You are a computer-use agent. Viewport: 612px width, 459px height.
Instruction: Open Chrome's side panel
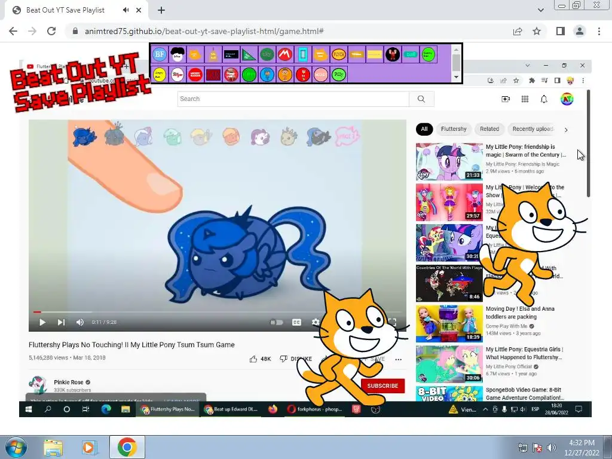(x=561, y=31)
